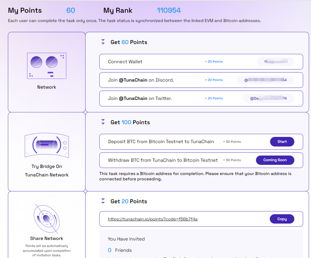
Task: Collapse the Get 100 Points section arrow
Action: [x=103, y=122]
